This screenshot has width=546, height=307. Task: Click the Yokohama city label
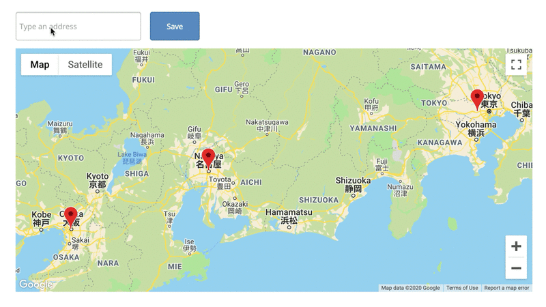pos(476,128)
